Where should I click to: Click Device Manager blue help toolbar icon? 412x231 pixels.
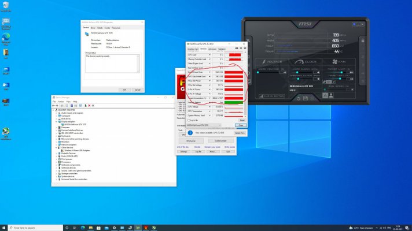point(72,106)
